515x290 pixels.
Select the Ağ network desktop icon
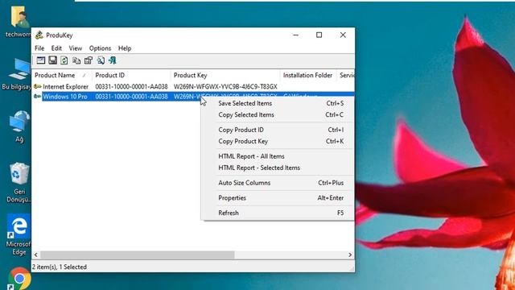pyautogui.click(x=19, y=126)
